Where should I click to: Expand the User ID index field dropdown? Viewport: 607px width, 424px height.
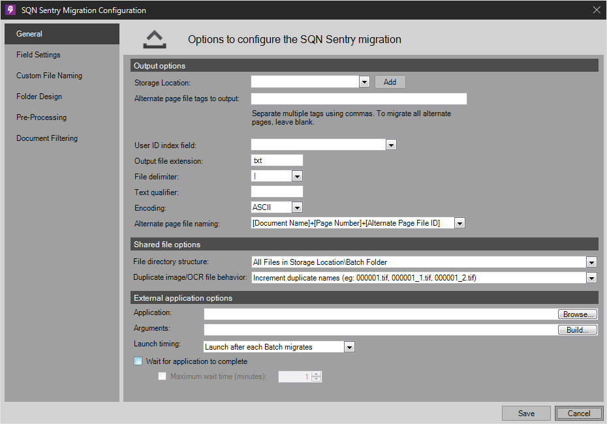click(391, 145)
